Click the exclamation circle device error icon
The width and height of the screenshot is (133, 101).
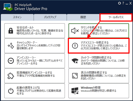pos(75,46)
